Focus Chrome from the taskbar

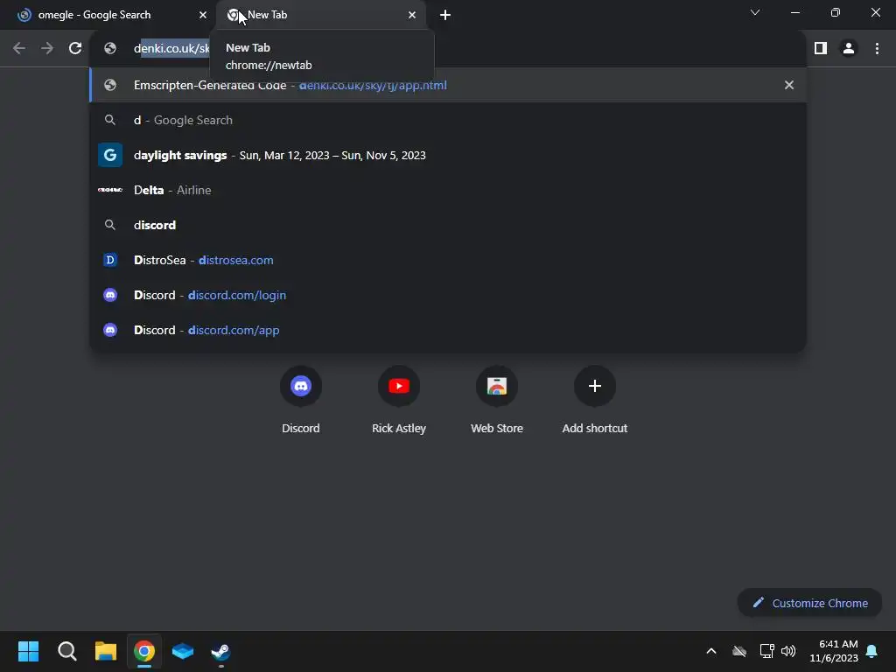pos(144,651)
